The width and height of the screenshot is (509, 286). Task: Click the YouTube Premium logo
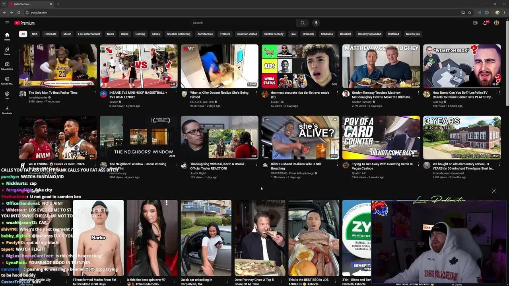point(25,23)
